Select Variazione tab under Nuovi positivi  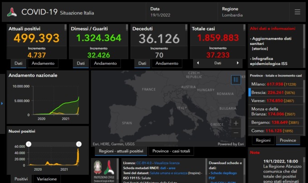(47, 179)
